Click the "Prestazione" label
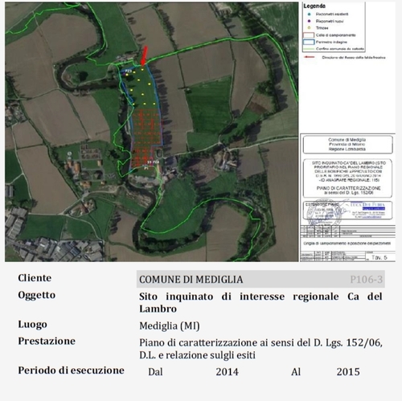This screenshot has height=401, width=402. (x=47, y=341)
